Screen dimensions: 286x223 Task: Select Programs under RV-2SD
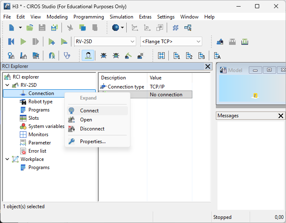point(39,110)
